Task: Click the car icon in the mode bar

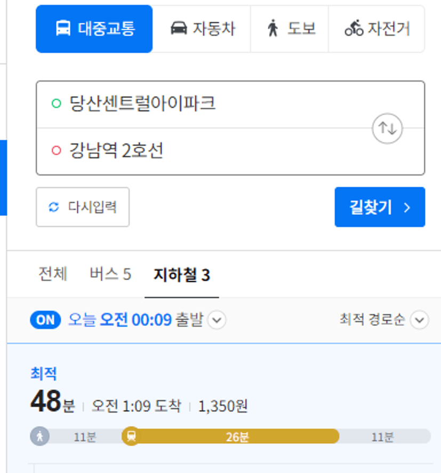Action: click(x=179, y=28)
